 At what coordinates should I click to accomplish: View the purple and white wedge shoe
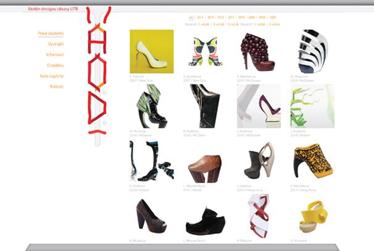point(259,106)
